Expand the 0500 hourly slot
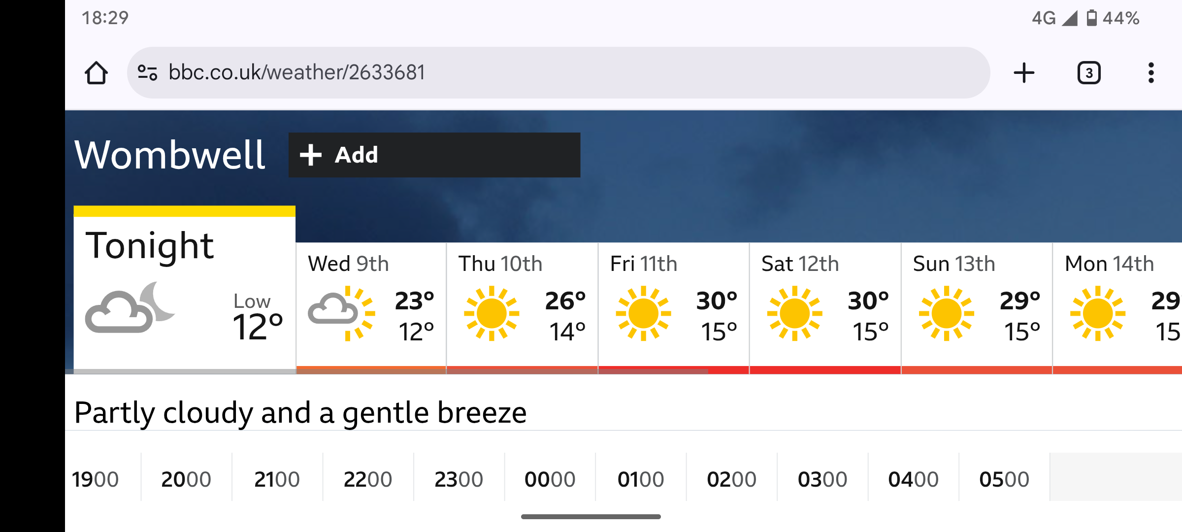The height and width of the screenshot is (532, 1182). (1004, 477)
